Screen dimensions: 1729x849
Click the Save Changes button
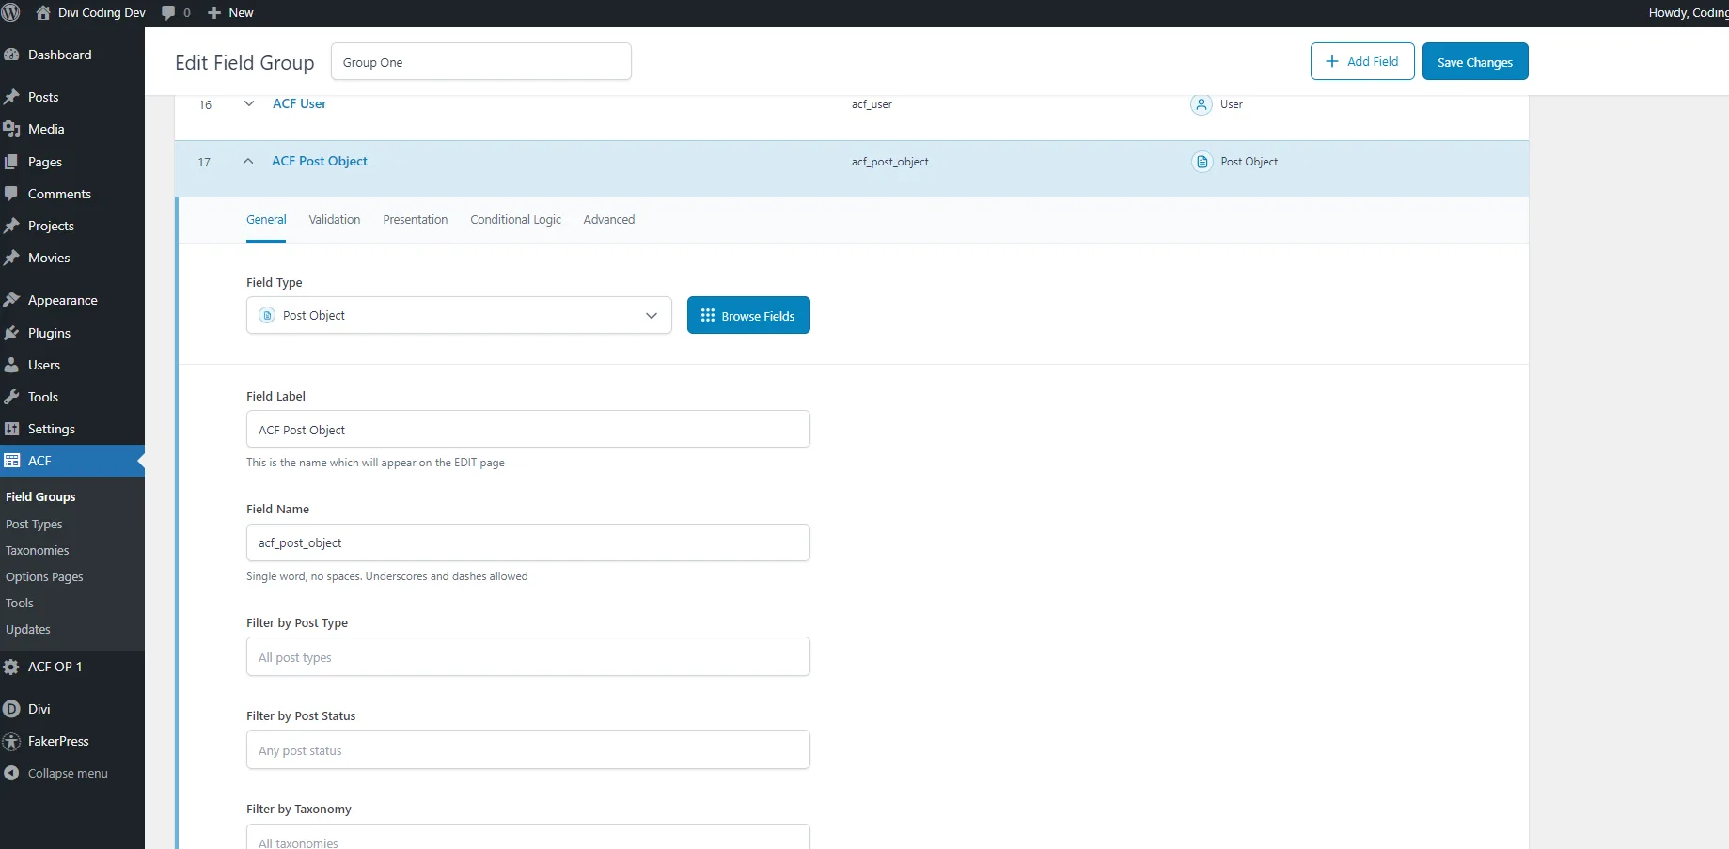[1474, 62]
